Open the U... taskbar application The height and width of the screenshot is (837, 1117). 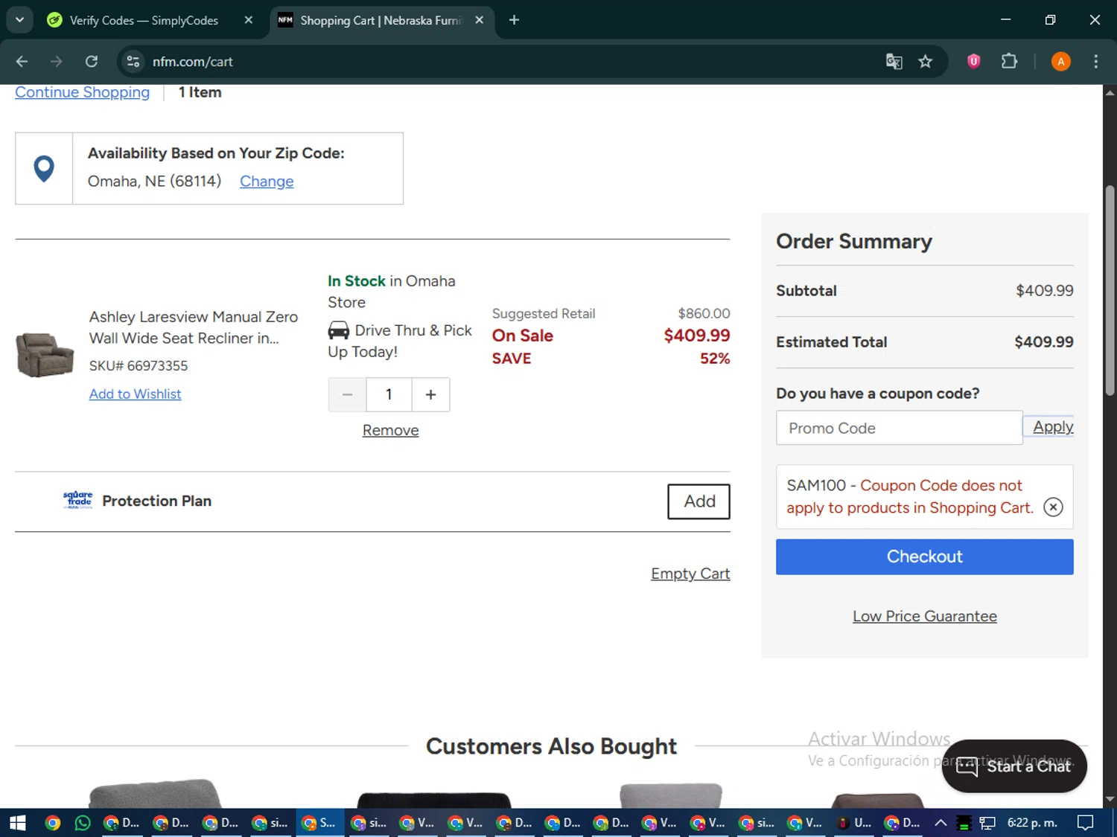[853, 823]
